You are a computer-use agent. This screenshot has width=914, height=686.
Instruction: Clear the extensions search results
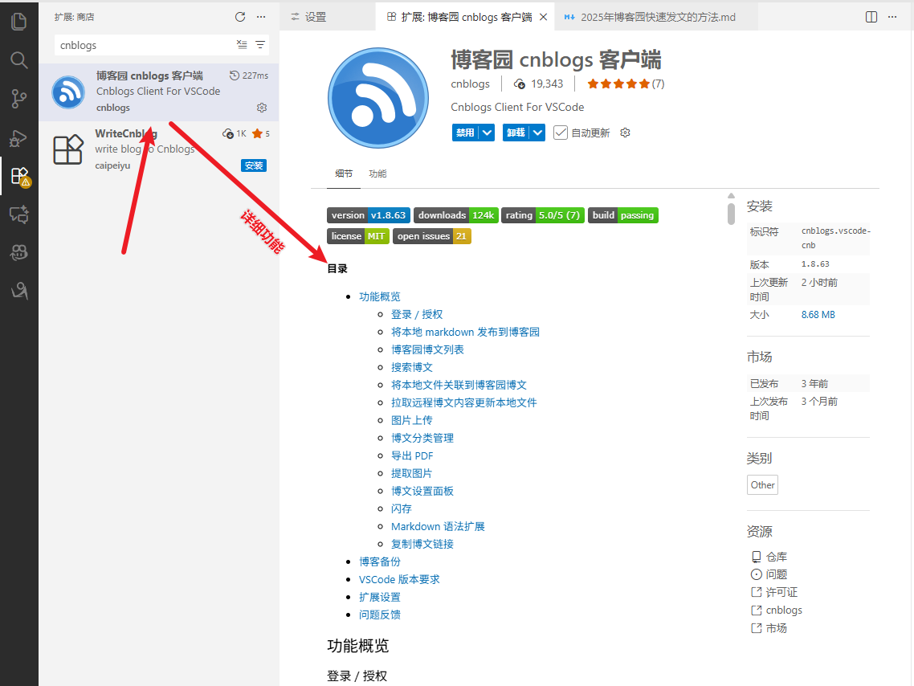(243, 45)
